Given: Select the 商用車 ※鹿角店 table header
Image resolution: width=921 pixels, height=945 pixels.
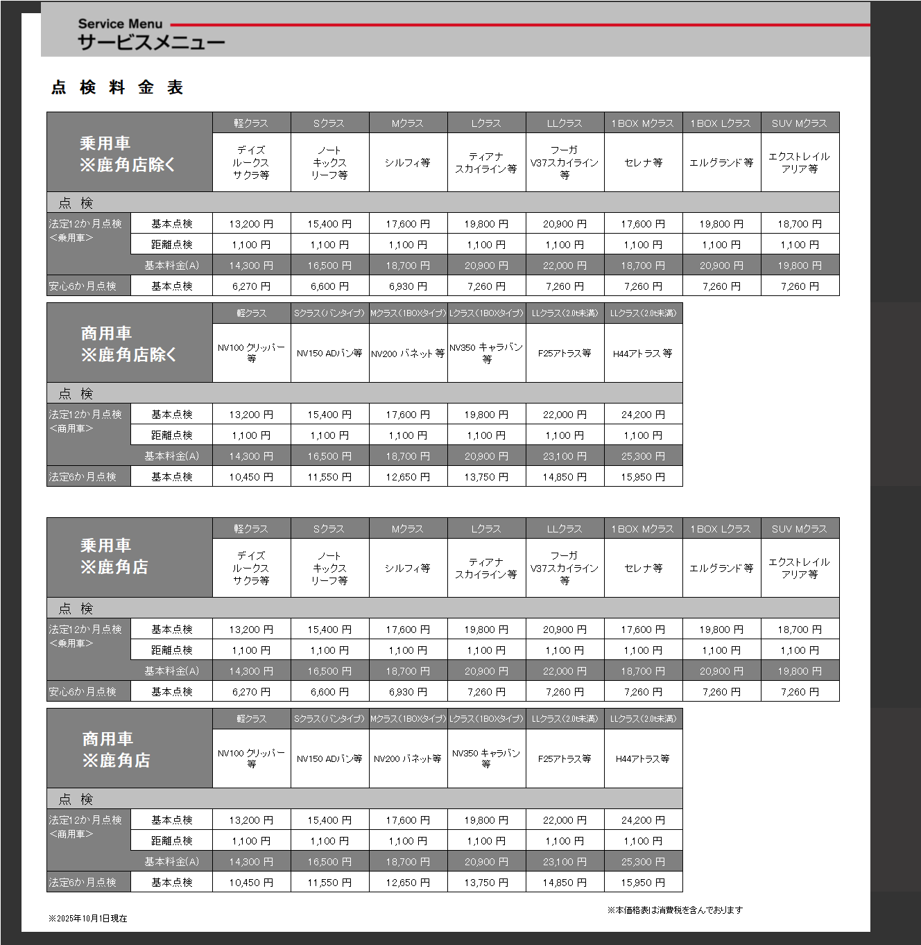Looking at the screenshot, I should point(116,749).
